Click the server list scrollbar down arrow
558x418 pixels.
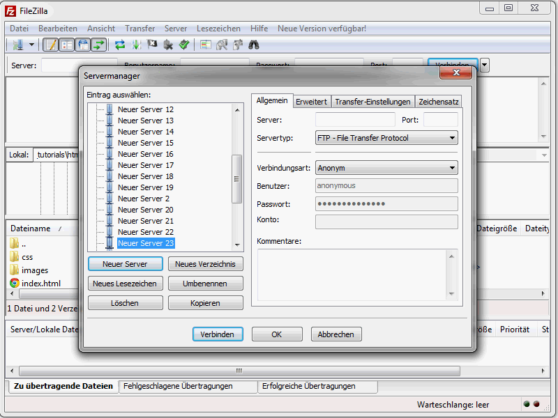point(237,245)
